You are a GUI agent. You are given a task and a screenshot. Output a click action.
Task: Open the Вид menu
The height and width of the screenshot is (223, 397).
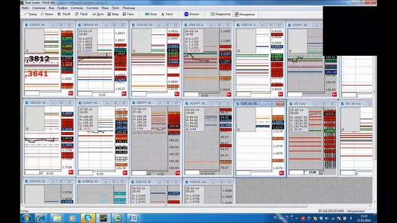point(51,8)
